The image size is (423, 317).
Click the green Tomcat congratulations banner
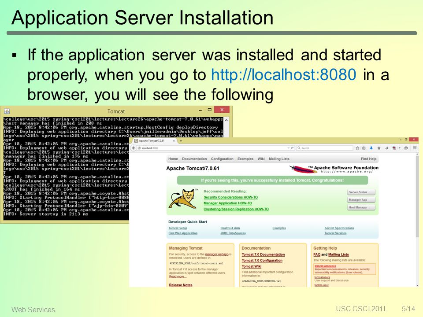click(x=272, y=181)
